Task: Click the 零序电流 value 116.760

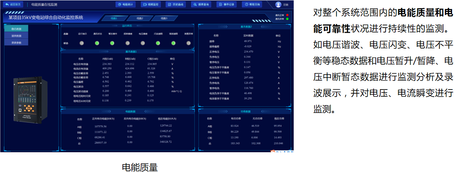Action: point(248,88)
